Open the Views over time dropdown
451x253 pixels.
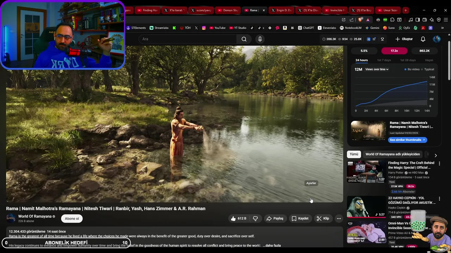point(377,69)
